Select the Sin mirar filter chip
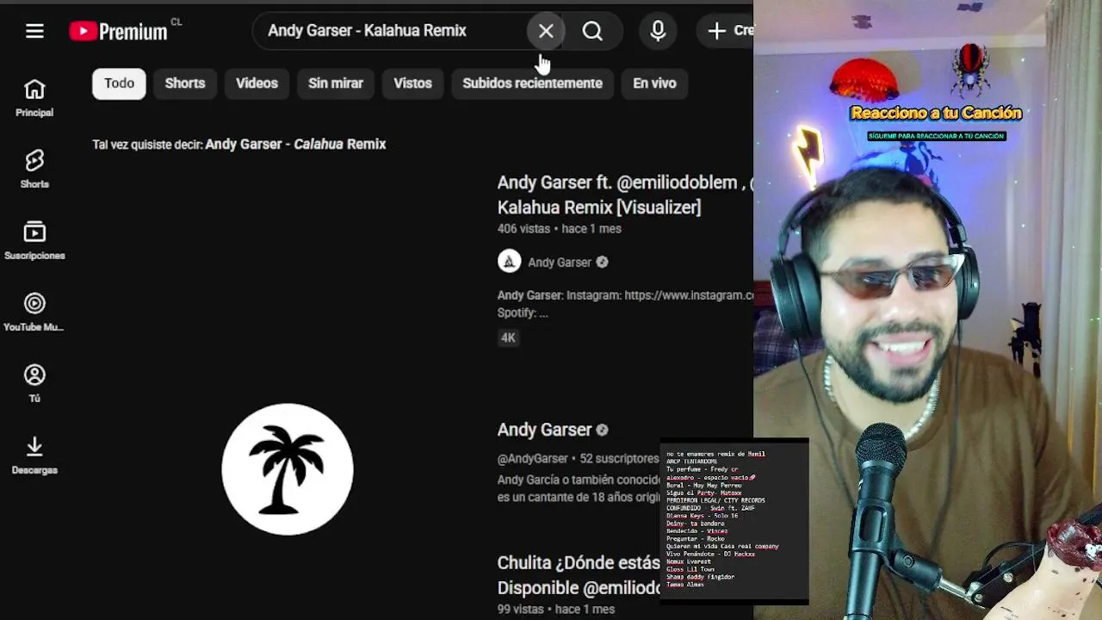The width and height of the screenshot is (1102, 620). click(336, 84)
